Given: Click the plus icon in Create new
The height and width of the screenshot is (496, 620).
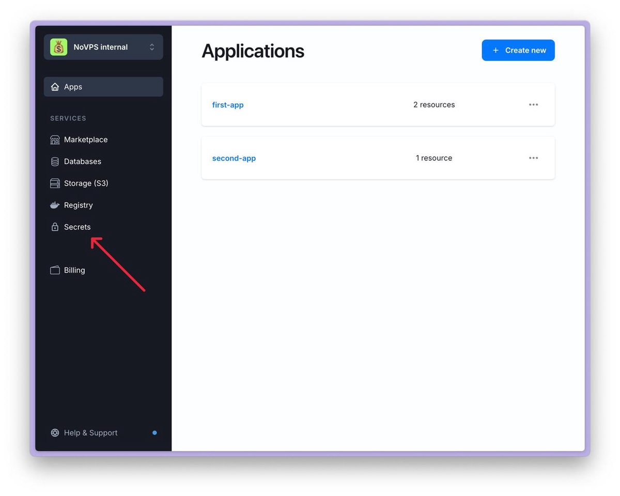Looking at the screenshot, I should click(495, 50).
